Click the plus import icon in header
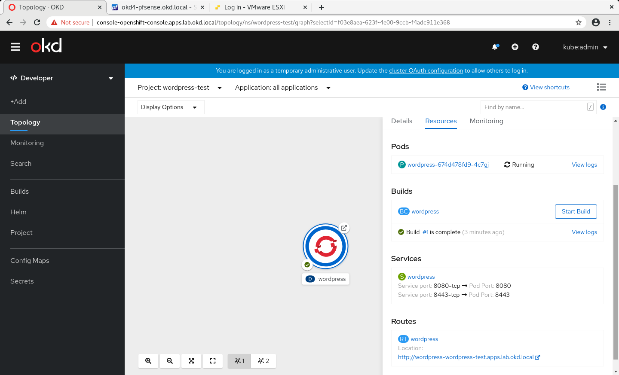Screen dimensions: 619x375 tap(515, 47)
